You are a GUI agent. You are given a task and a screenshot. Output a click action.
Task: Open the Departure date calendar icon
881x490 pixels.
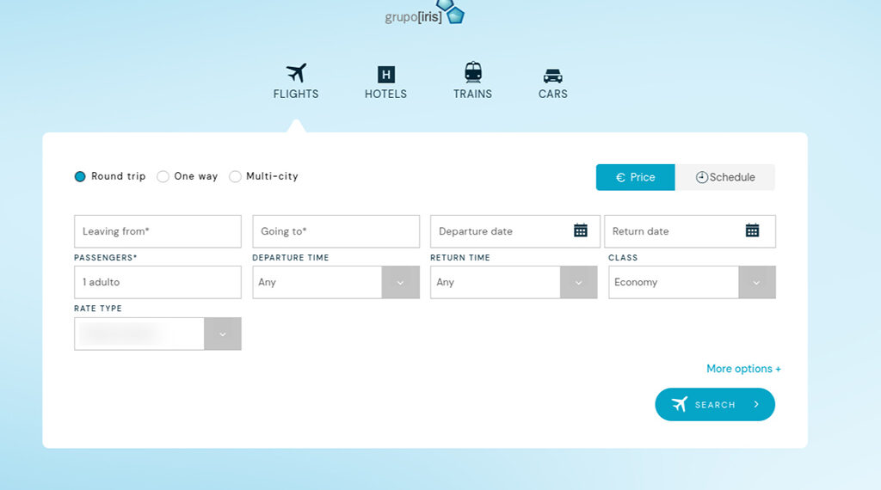581,230
